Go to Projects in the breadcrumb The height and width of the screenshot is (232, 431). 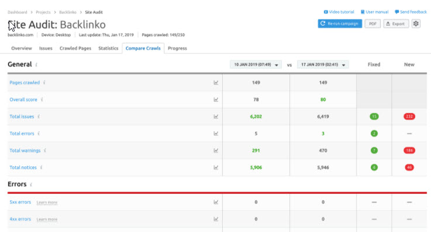(43, 12)
